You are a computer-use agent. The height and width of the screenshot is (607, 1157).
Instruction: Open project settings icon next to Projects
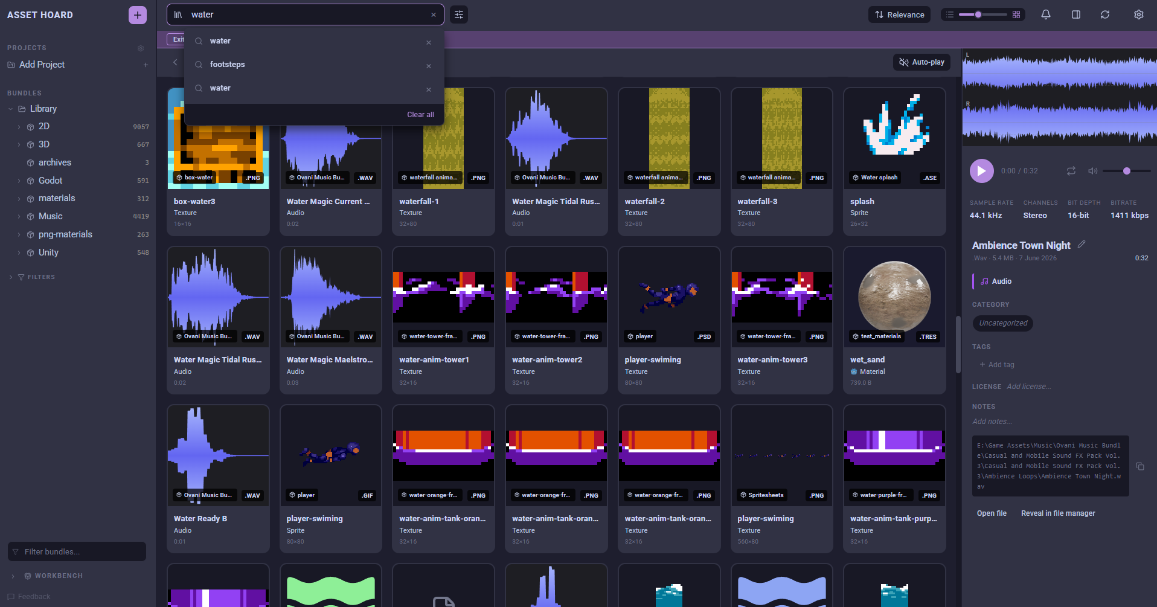click(x=141, y=48)
